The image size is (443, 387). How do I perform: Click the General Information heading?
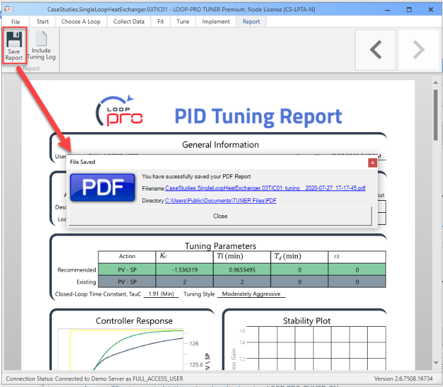coord(221,145)
